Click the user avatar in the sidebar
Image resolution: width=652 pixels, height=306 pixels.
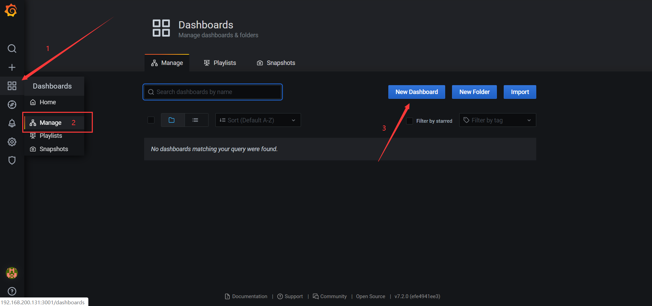[12, 273]
